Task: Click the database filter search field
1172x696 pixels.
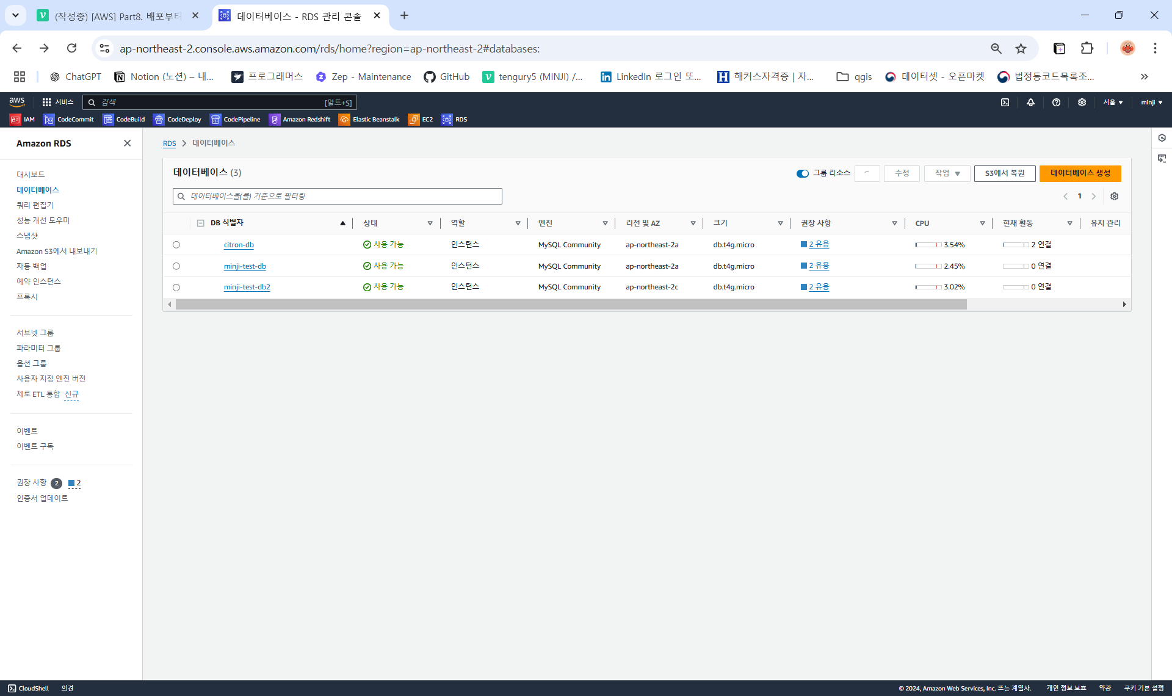Action: pyautogui.click(x=338, y=197)
